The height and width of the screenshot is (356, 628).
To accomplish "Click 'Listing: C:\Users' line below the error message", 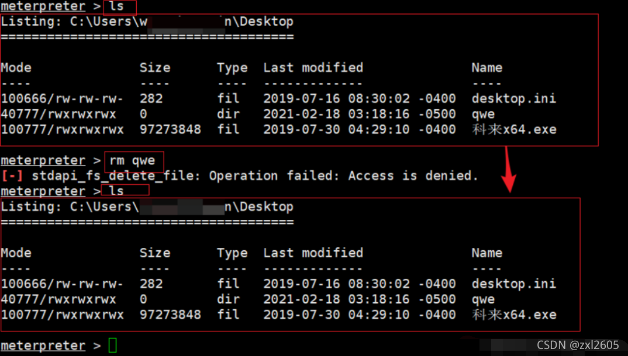I will pyautogui.click(x=147, y=207).
